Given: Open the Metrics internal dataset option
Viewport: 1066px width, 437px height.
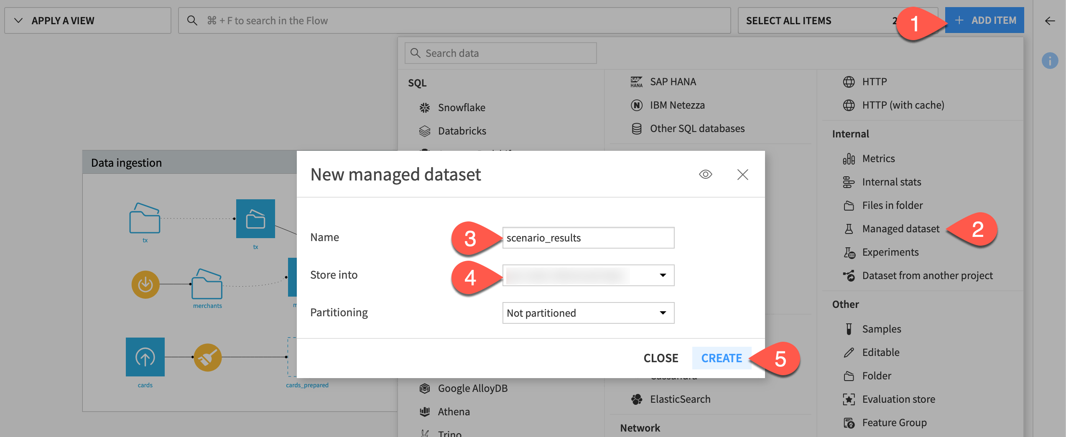Looking at the screenshot, I should (879, 158).
